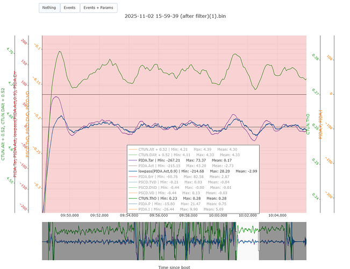Select the Events button

click(69, 8)
